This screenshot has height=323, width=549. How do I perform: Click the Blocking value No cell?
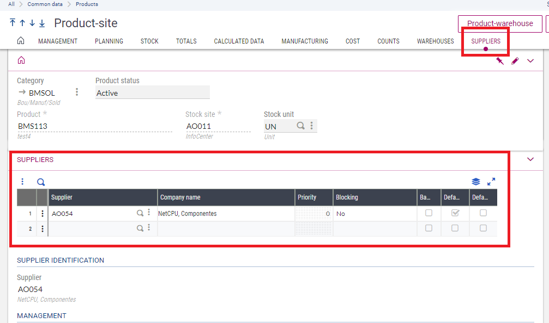(375, 213)
